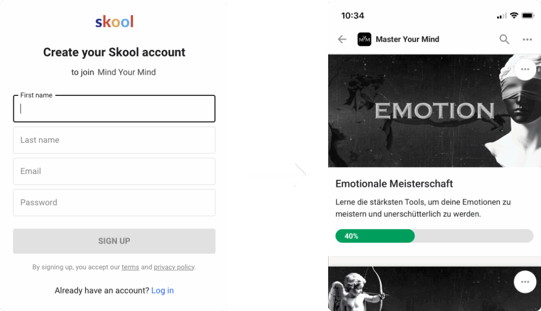The height and width of the screenshot is (311, 541).
Task: Open the header three-dot menu
Action: [x=527, y=39]
